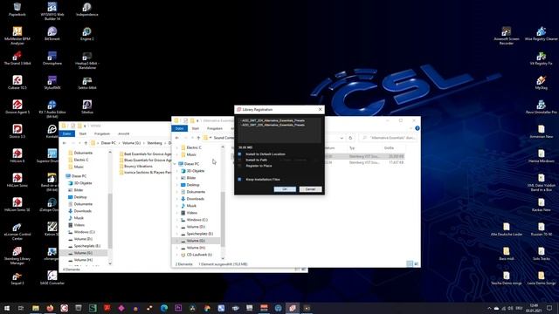Click the back Explorer navigation pane scrollbar
The image size is (559, 314).
click(x=110, y=221)
